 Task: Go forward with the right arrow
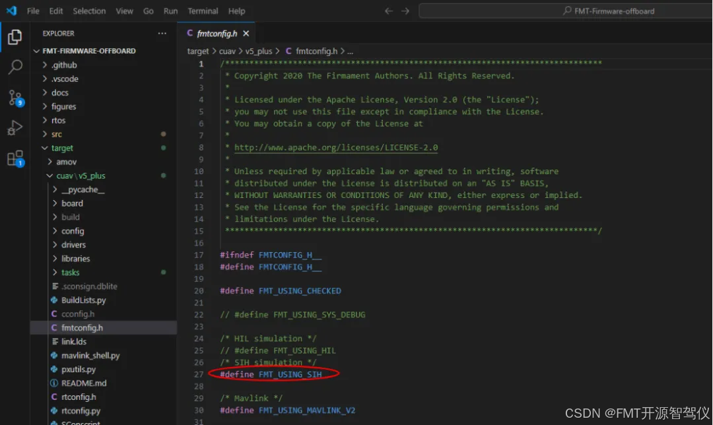coord(405,11)
